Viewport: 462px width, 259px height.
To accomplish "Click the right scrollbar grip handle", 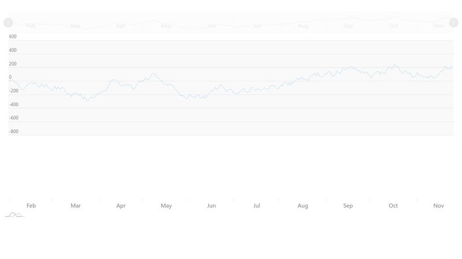I will [453, 22].
